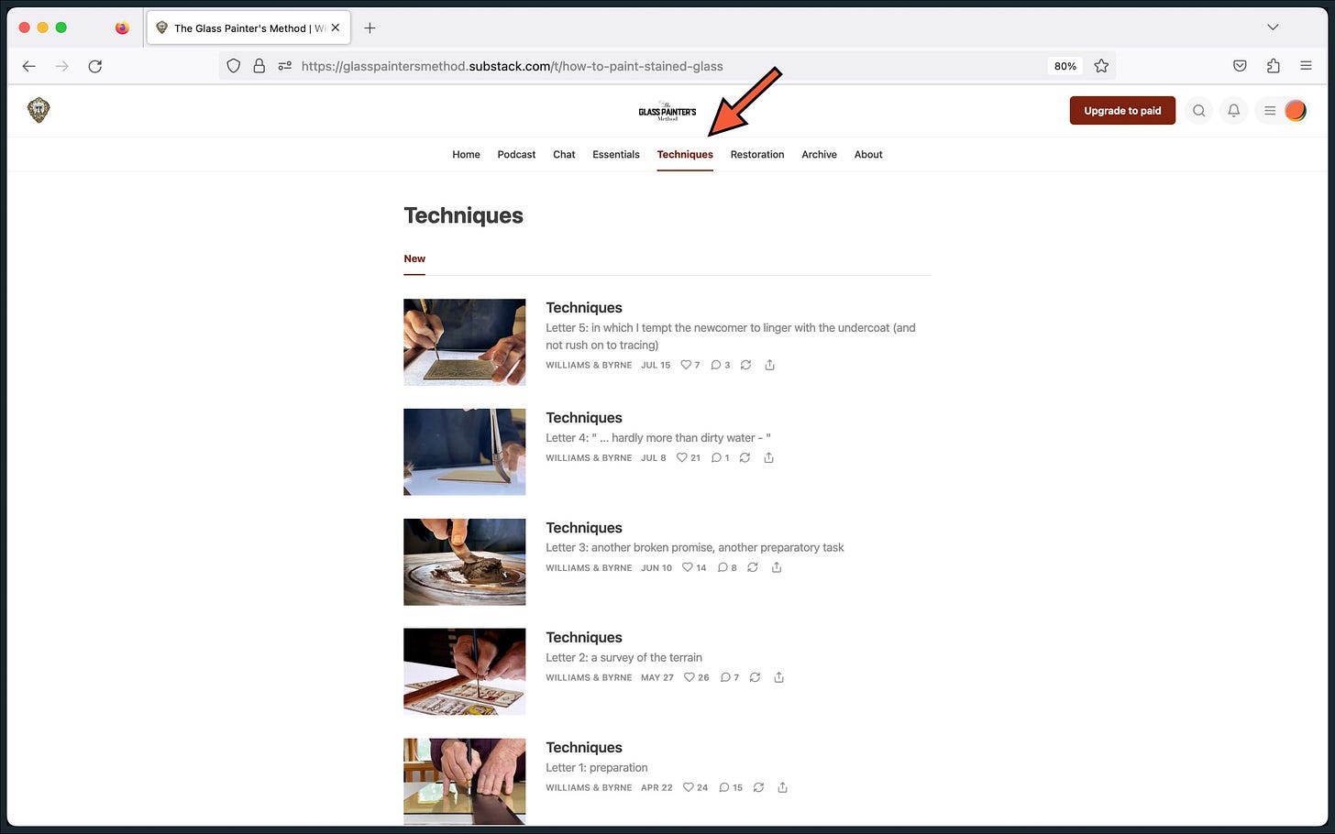
Task: Restack the Letter 5 post
Action: coord(746,365)
